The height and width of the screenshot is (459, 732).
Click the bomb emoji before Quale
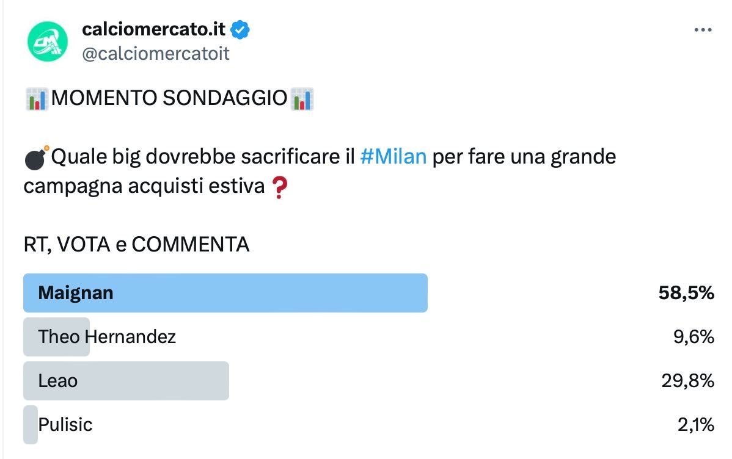coord(37,158)
